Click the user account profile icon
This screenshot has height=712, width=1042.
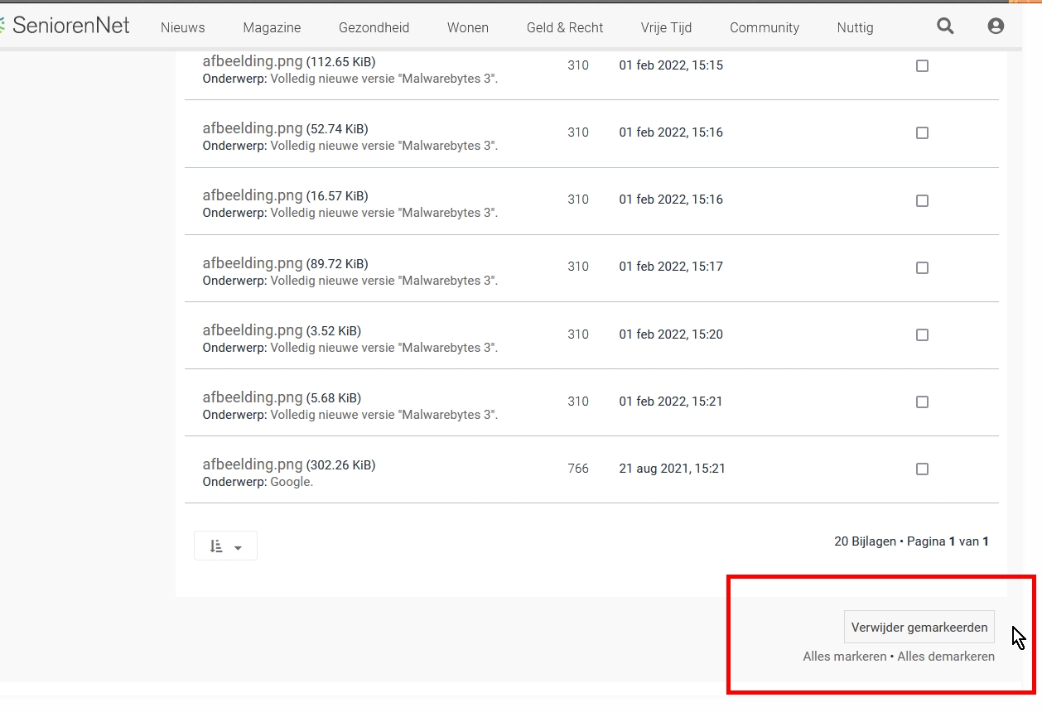pos(996,26)
